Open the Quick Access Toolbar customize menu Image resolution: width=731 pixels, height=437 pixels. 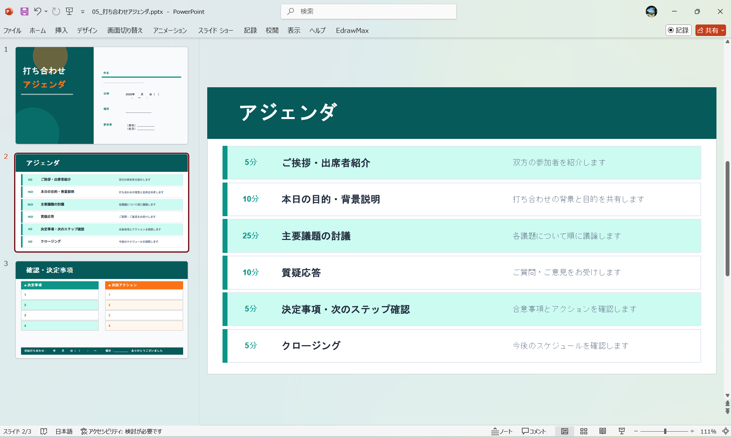click(x=83, y=11)
